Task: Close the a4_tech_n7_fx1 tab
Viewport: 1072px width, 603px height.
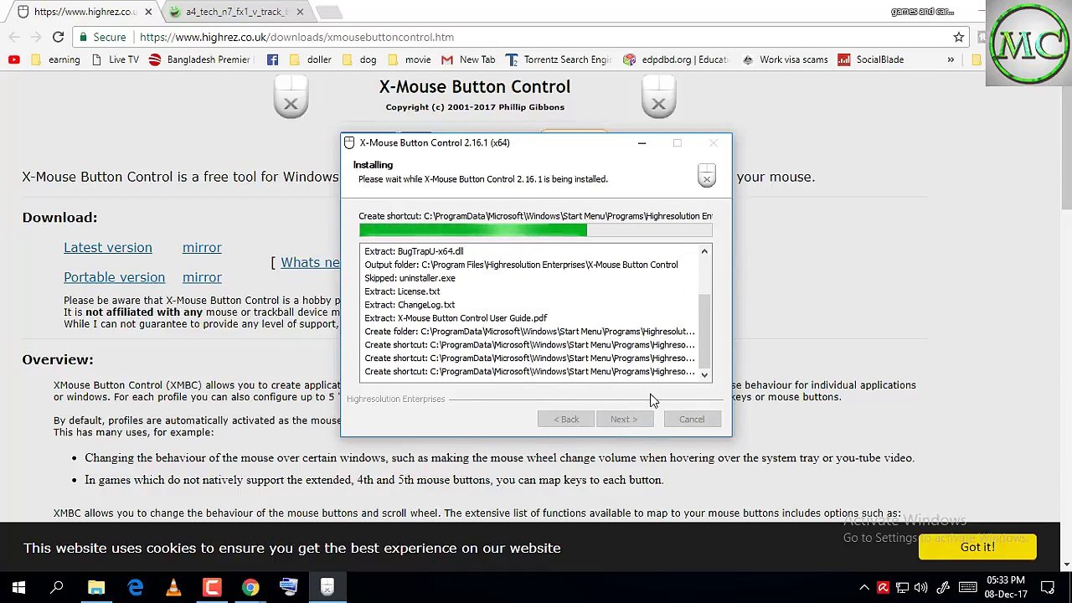Action: pyautogui.click(x=300, y=12)
